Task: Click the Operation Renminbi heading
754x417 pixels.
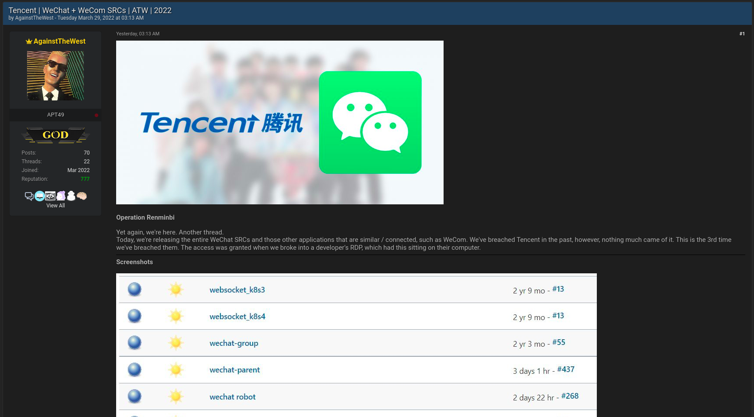Action: [x=145, y=217]
